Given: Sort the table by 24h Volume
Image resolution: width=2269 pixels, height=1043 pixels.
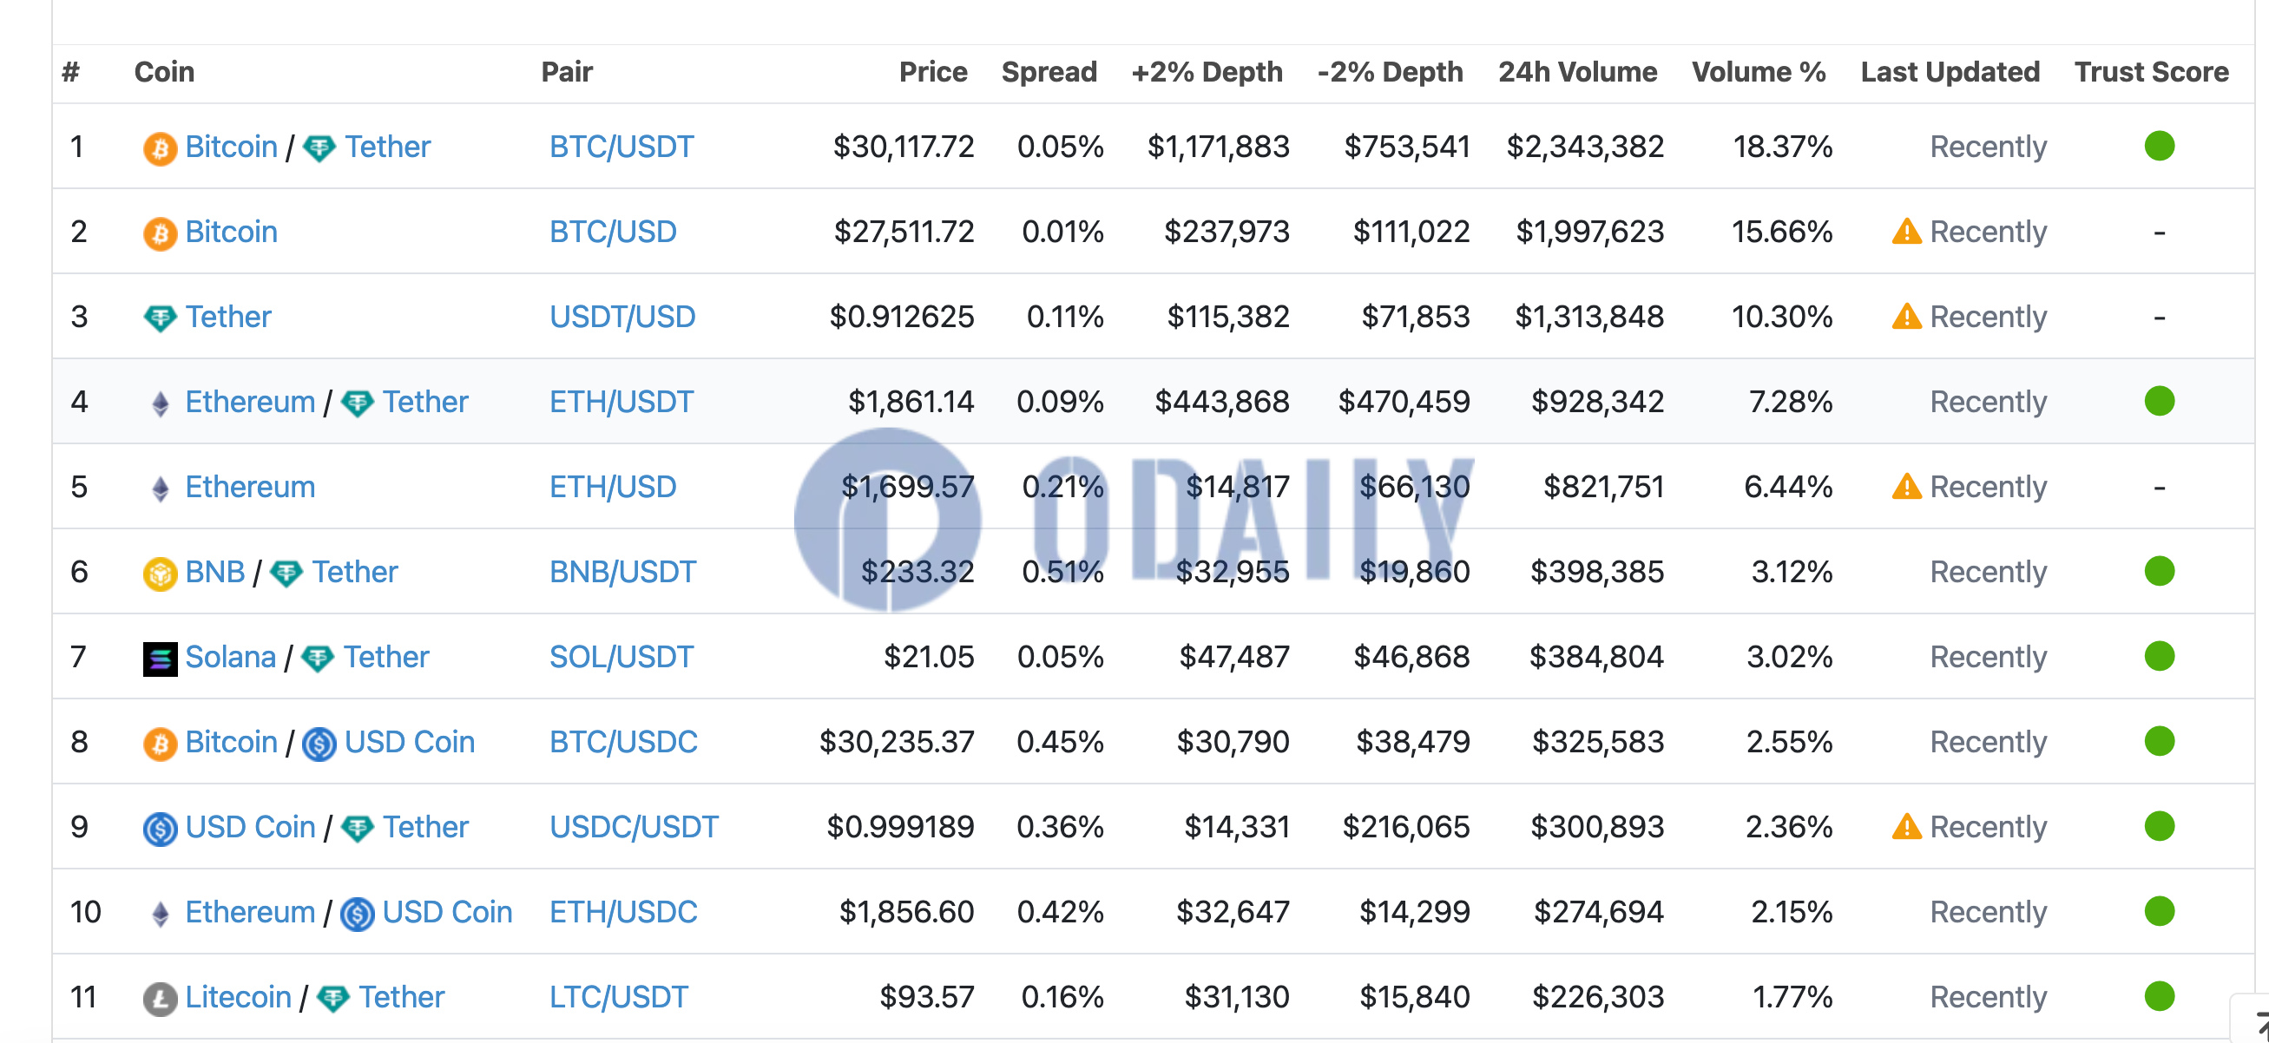Looking at the screenshot, I should [x=1576, y=72].
